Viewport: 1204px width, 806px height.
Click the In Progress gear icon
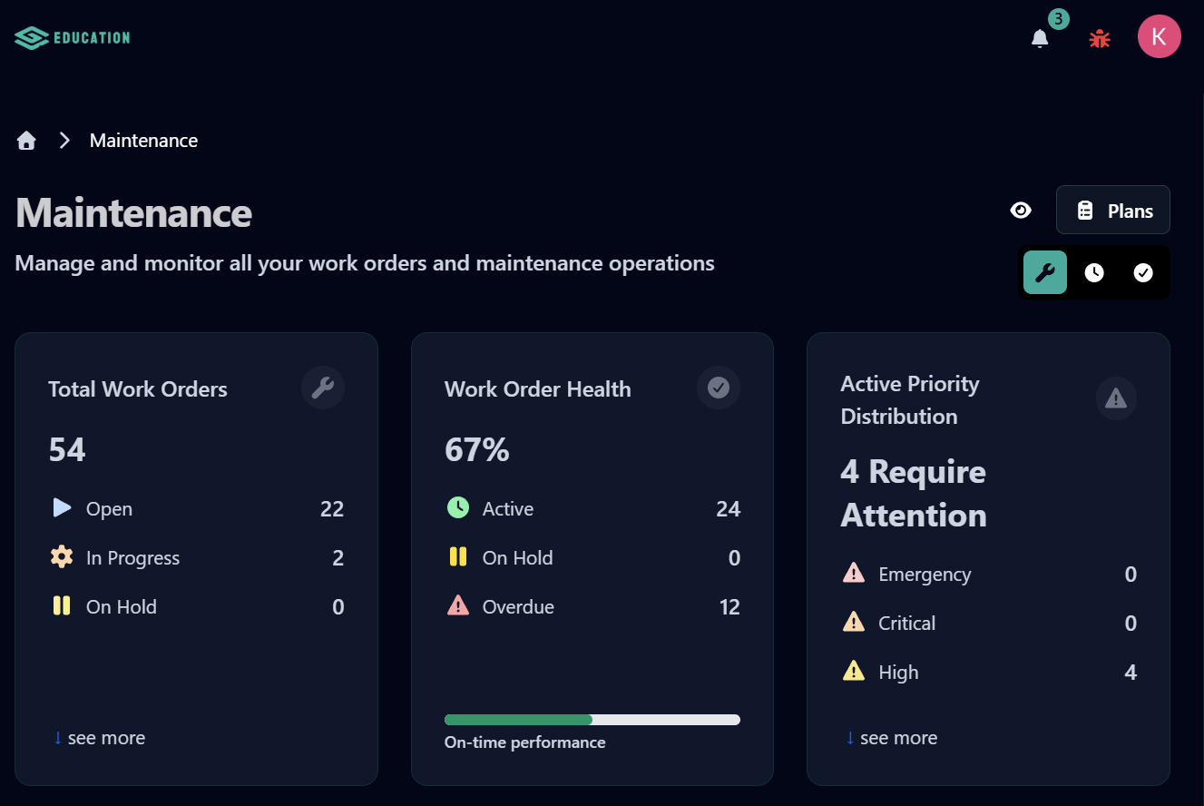62,557
